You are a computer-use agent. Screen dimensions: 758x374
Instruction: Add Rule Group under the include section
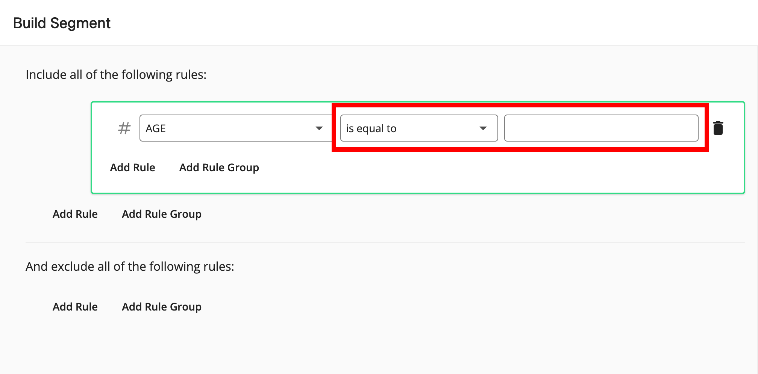161,214
